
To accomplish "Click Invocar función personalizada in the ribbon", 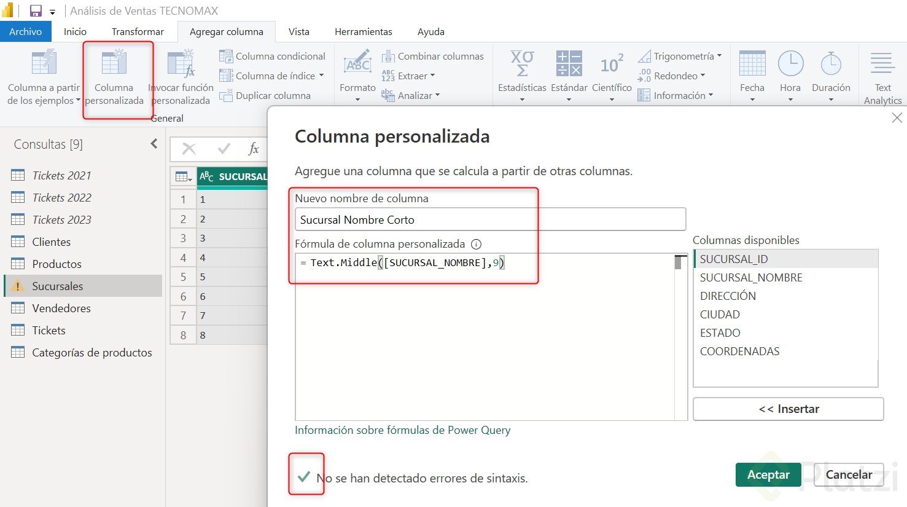I will 181,78.
